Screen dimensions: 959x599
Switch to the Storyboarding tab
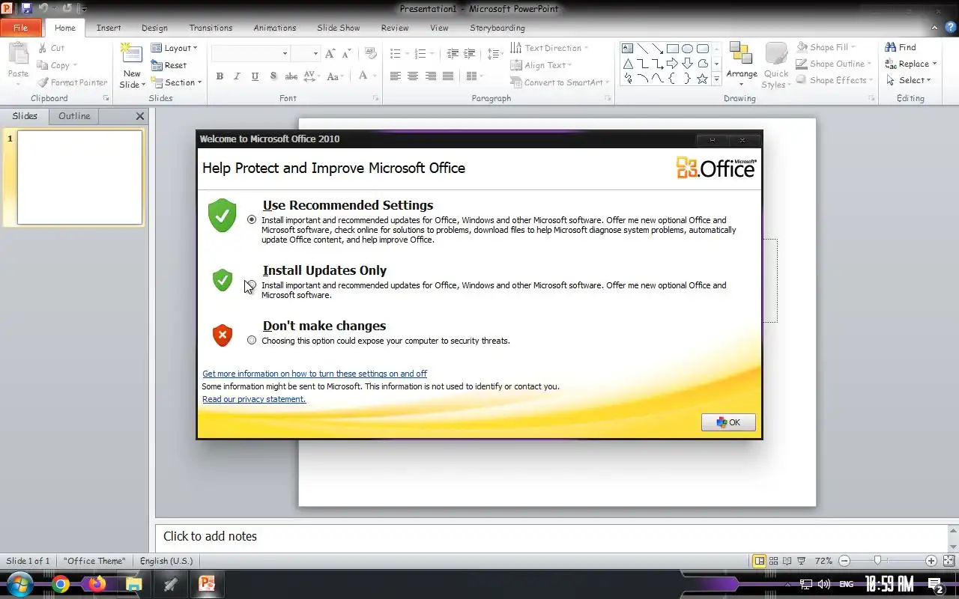pos(497,28)
